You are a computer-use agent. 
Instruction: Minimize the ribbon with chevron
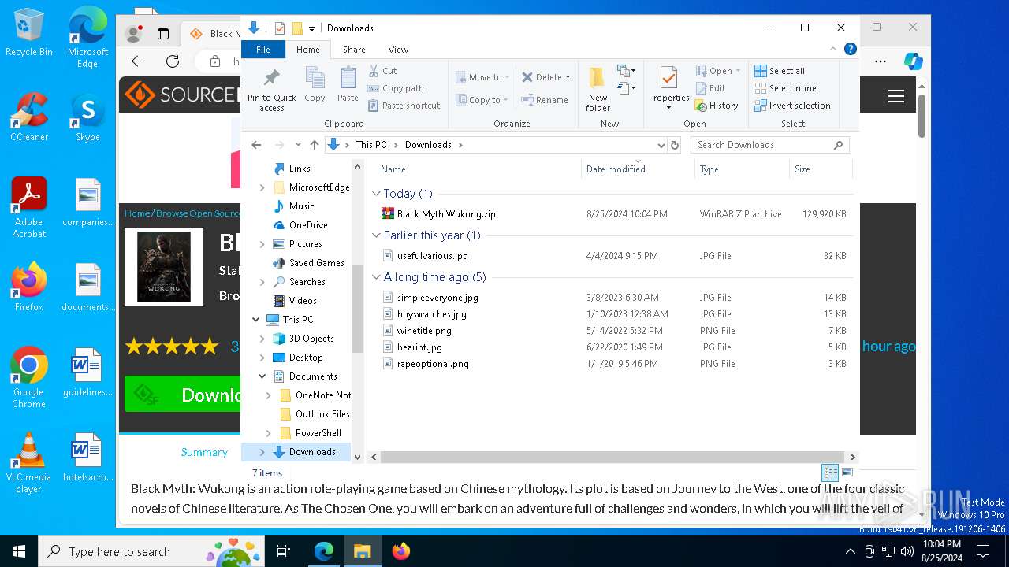pyautogui.click(x=833, y=49)
